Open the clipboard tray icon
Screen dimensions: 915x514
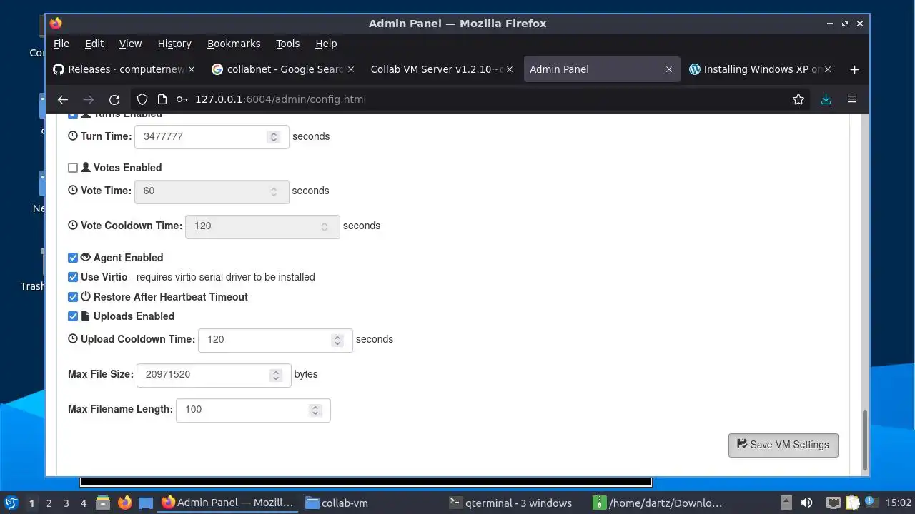point(853,503)
